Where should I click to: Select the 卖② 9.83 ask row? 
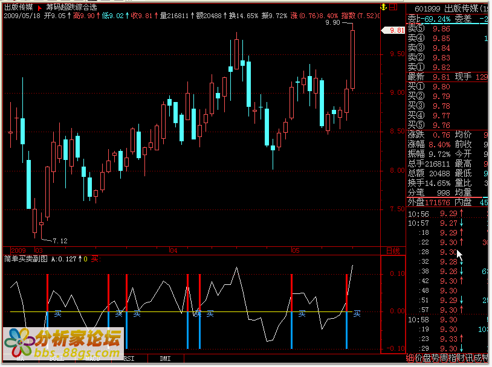pyautogui.click(x=447, y=58)
